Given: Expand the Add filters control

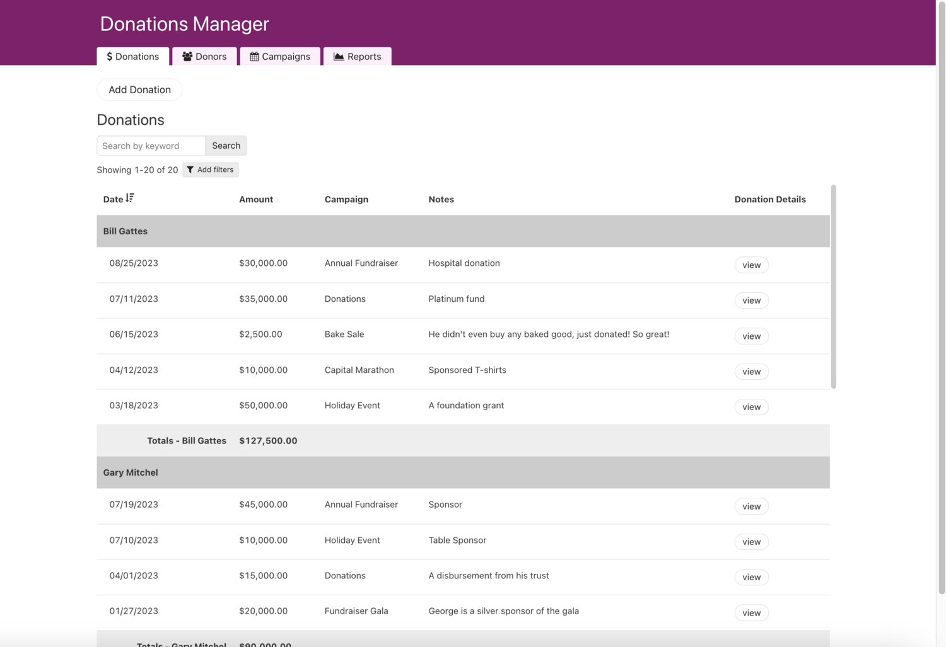Looking at the screenshot, I should pyautogui.click(x=211, y=170).
